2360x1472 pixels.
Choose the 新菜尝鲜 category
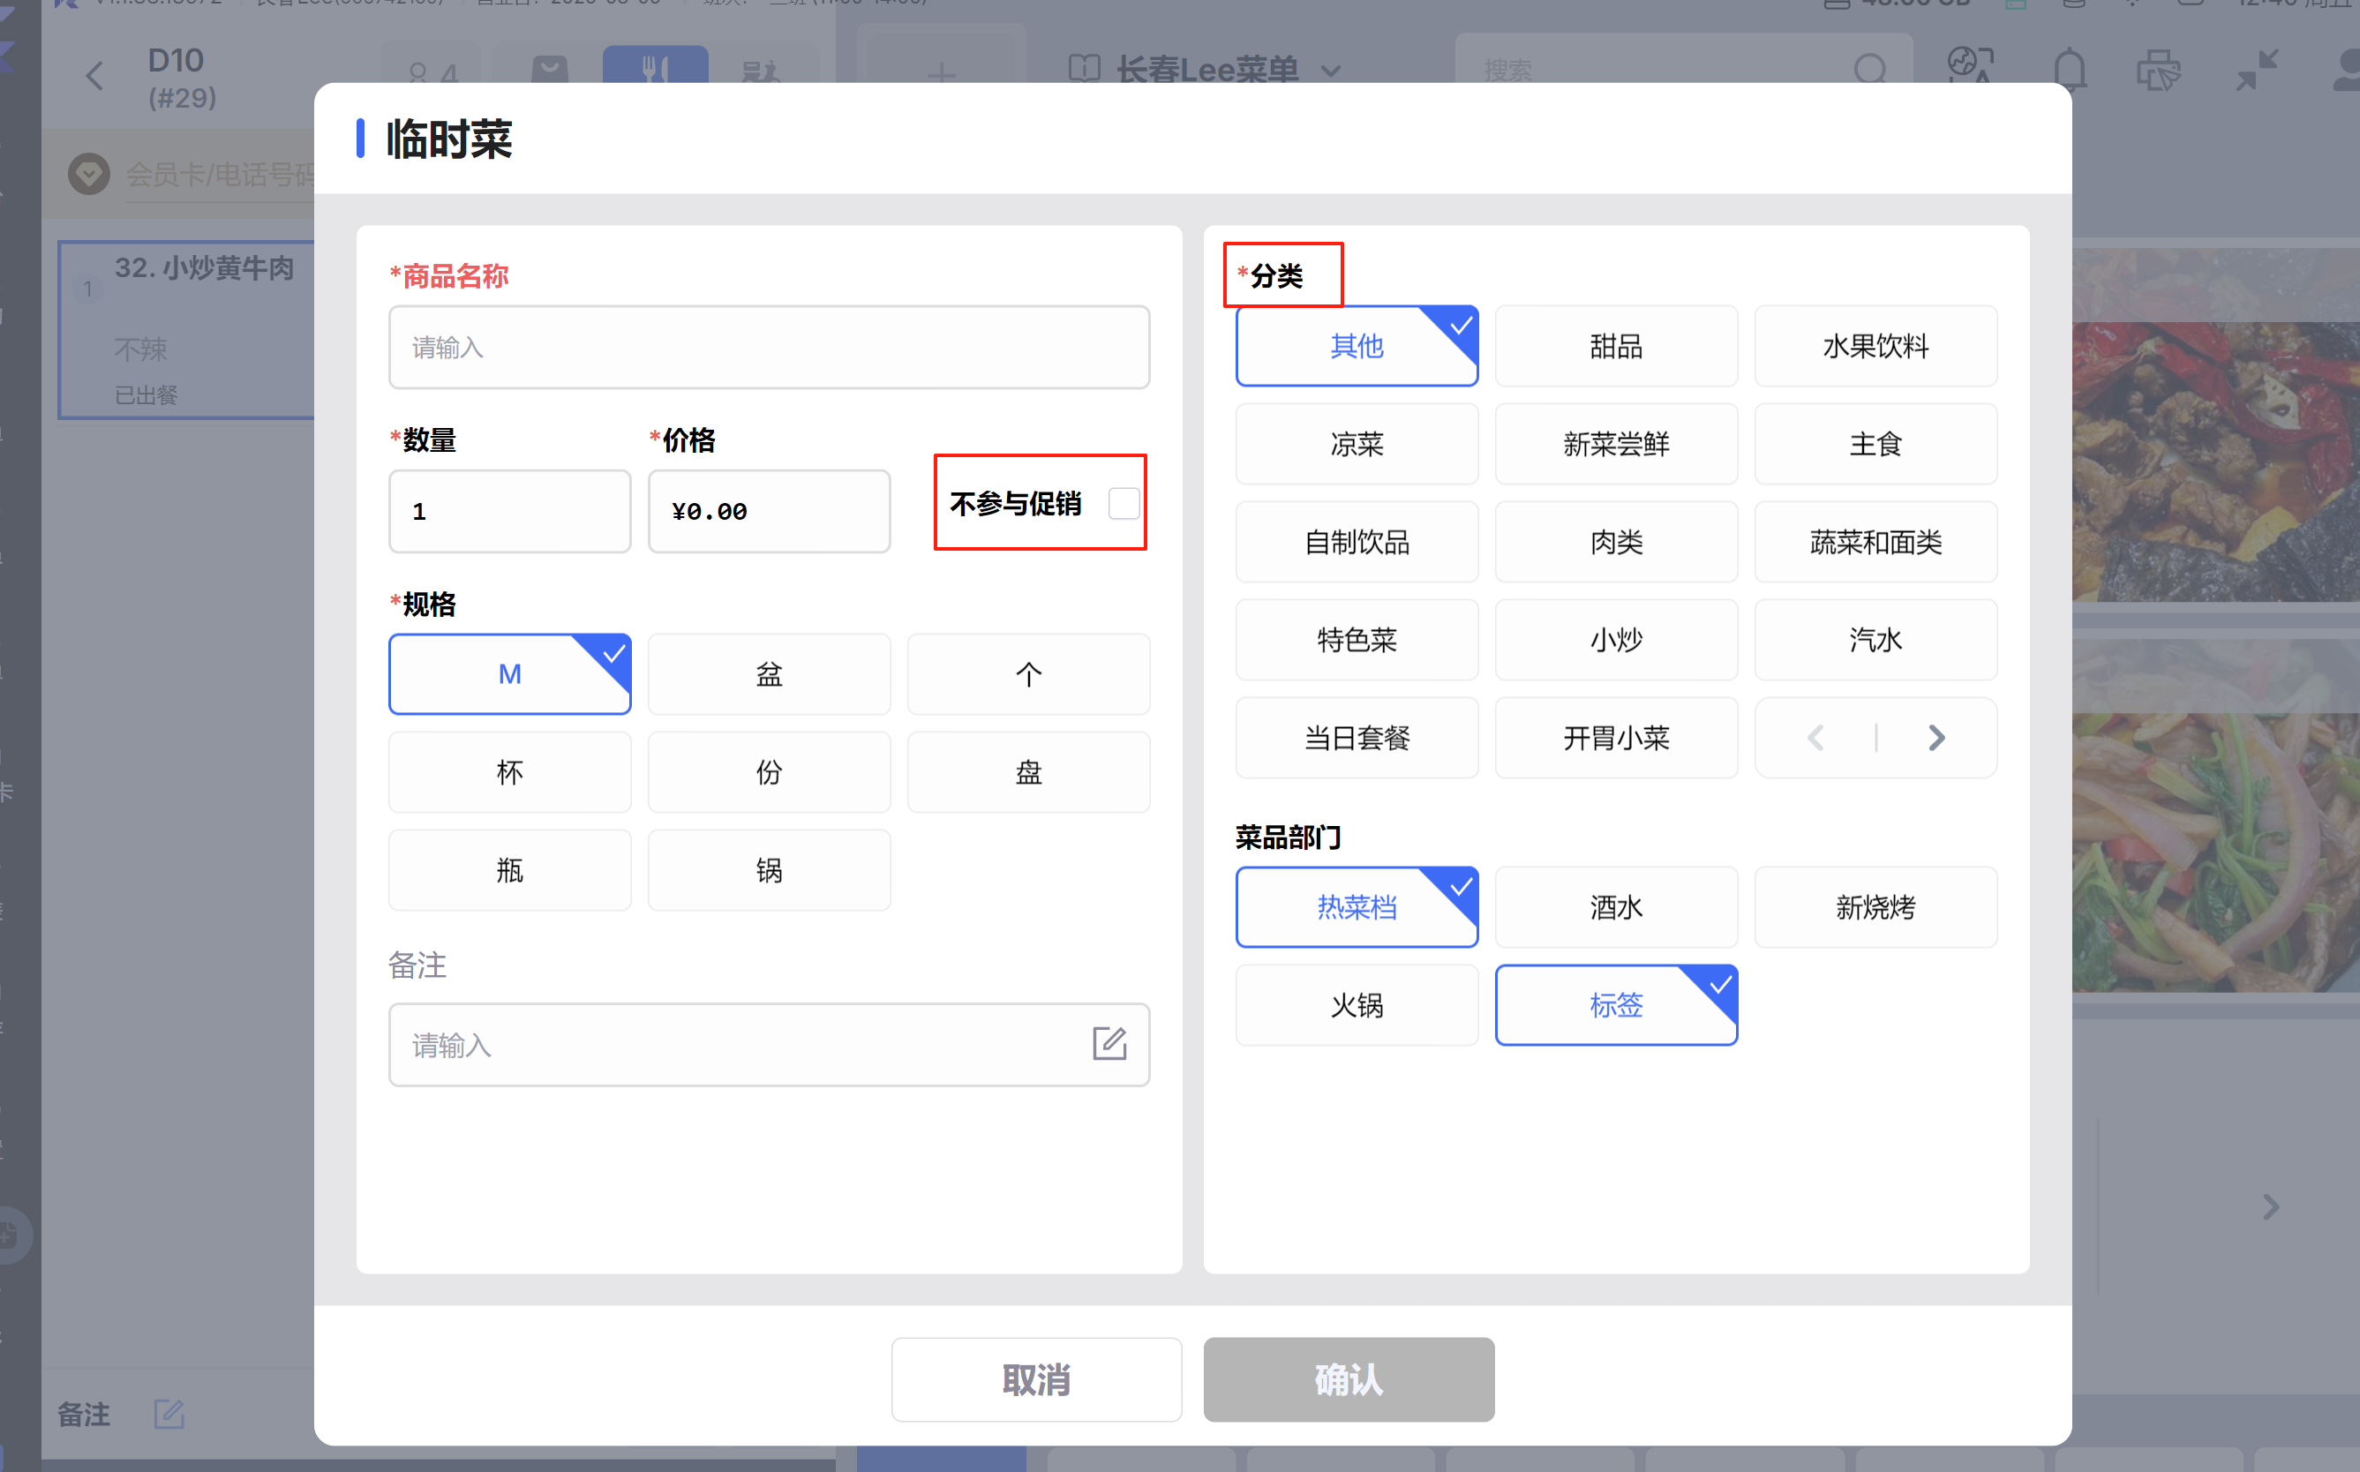[x=1616, y=444]
